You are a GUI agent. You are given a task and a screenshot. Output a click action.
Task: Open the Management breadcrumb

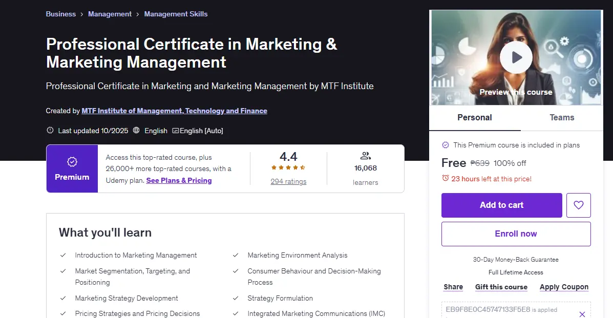110,14
